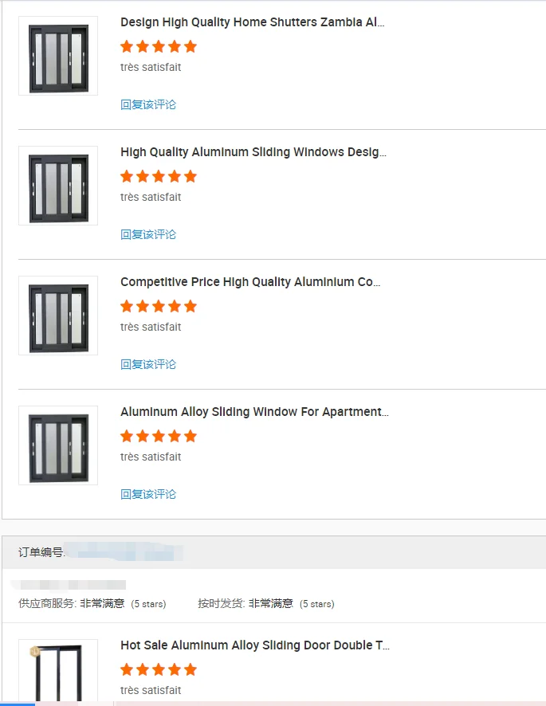
Task: Click third star of Competitive Price High Quality Aluminium rating
Action: (159, 306)
